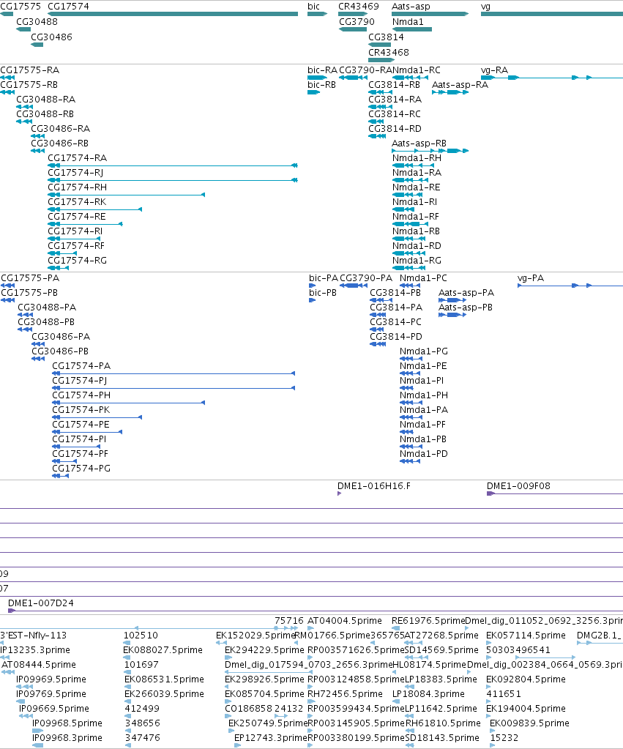Click the Nmda1-RE transcript label
Image resolution: width=623 pixels, height=749 pixels.
416,187
